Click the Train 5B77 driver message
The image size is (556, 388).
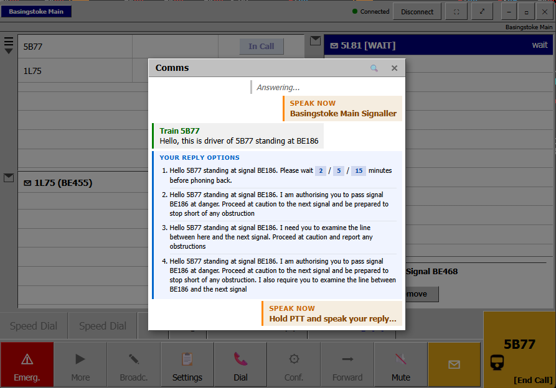pos(238,136)
